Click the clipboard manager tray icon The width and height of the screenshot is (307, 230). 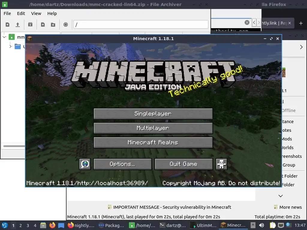(x=273, y=225)
